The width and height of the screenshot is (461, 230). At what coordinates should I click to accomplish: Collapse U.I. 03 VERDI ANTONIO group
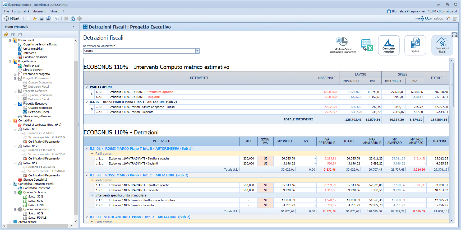(86, 217)
